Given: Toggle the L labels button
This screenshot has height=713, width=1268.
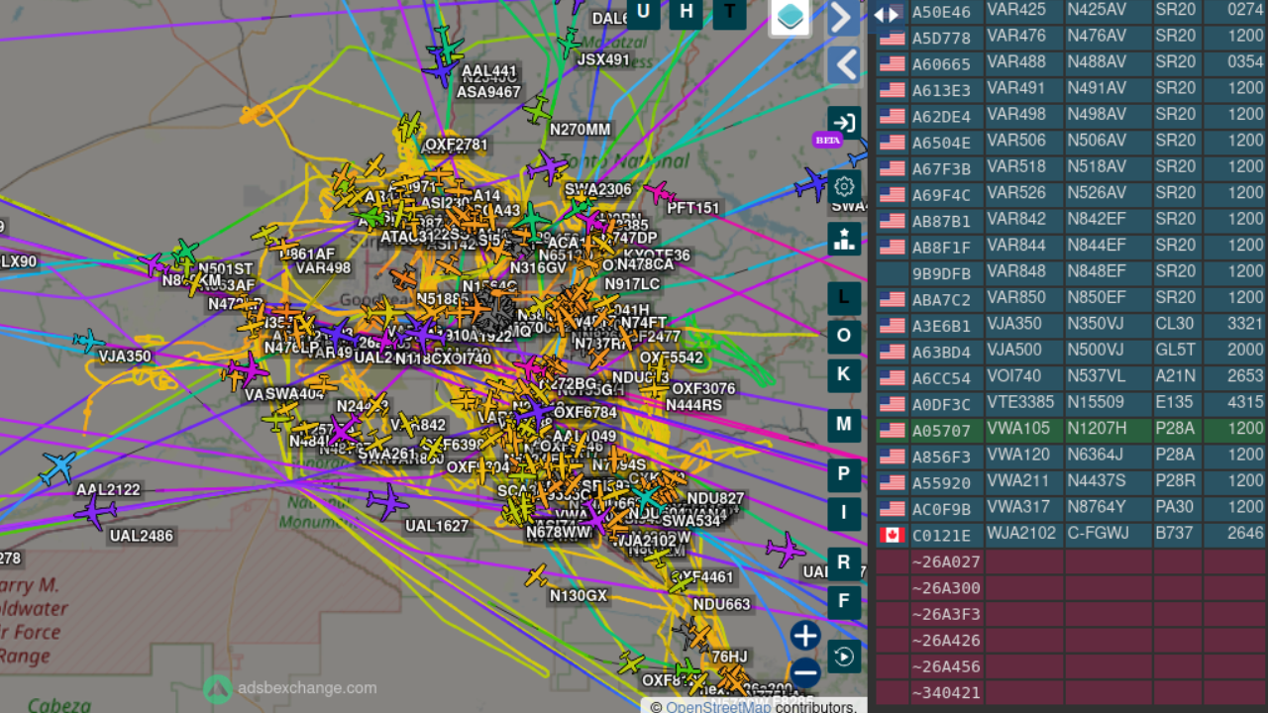Looking at the screenshot, I should point(844,297).
